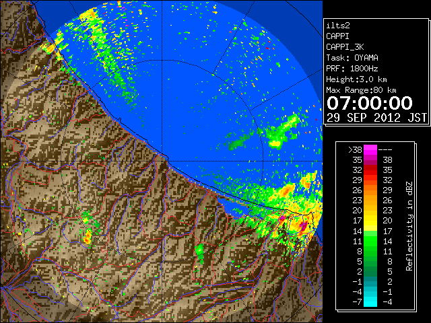Pick the magenta >38 dBZ color band
The image size is (431, 323).
(x=370, y=149)
